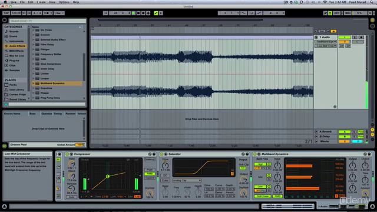Start playback with the Play button
Viewport: 377px width, 212px height.
[134, 13]
